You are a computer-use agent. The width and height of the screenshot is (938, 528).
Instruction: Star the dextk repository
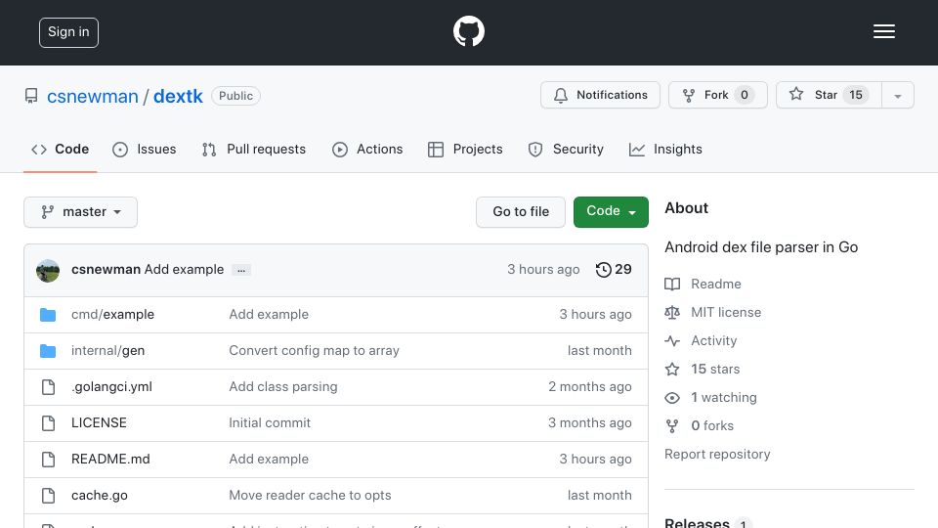830,95
